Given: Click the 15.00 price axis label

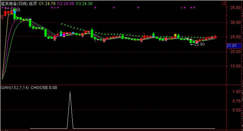Looking at the screenshot, I should (235, 66).
